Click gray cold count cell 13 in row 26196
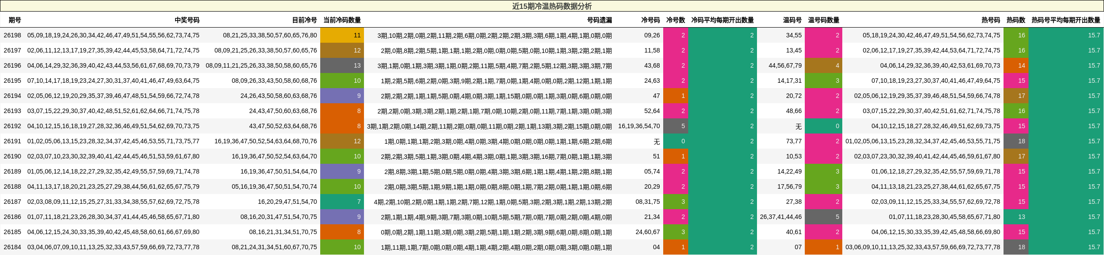This screenshot has width=1104, height=255. 342,65
